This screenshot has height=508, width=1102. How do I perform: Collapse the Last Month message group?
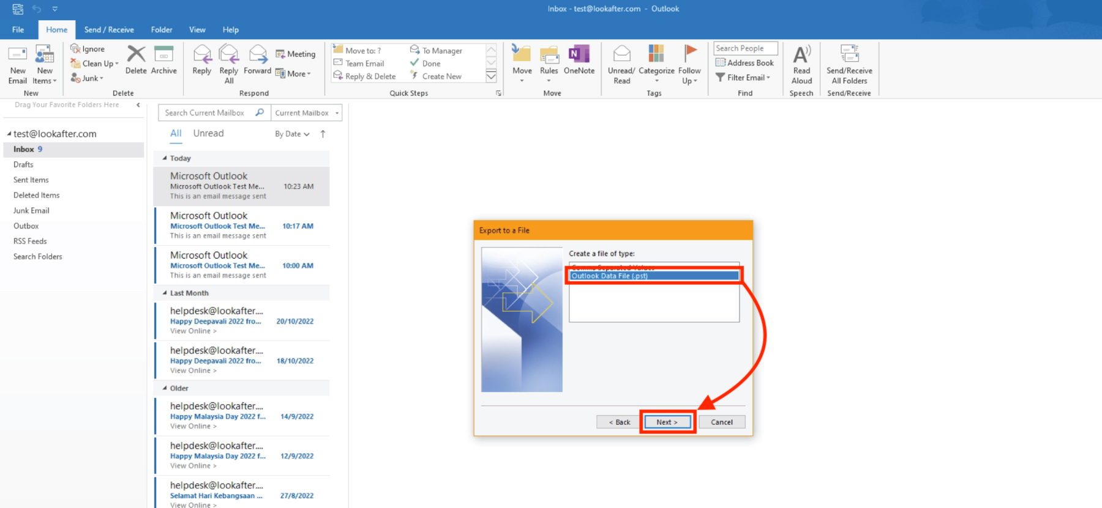click(165, 293)
